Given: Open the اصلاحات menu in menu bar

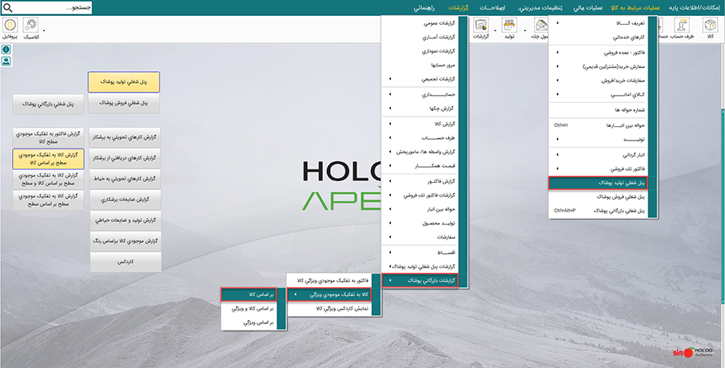Looking at the screenshot, I should (x=492, y=8).
